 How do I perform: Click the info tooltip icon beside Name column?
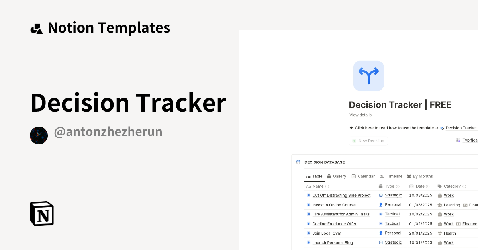pyautogui.click(x=327, y=186)
